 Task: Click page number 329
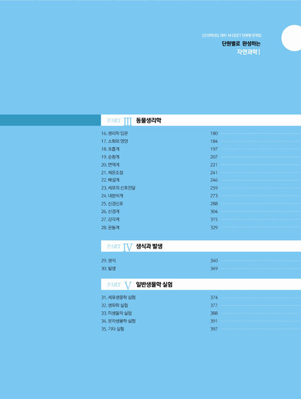click(214, 227)
